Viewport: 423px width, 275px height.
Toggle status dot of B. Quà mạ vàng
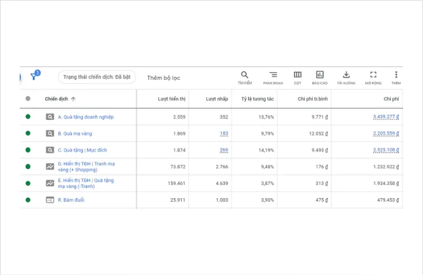tap(28, 133)
